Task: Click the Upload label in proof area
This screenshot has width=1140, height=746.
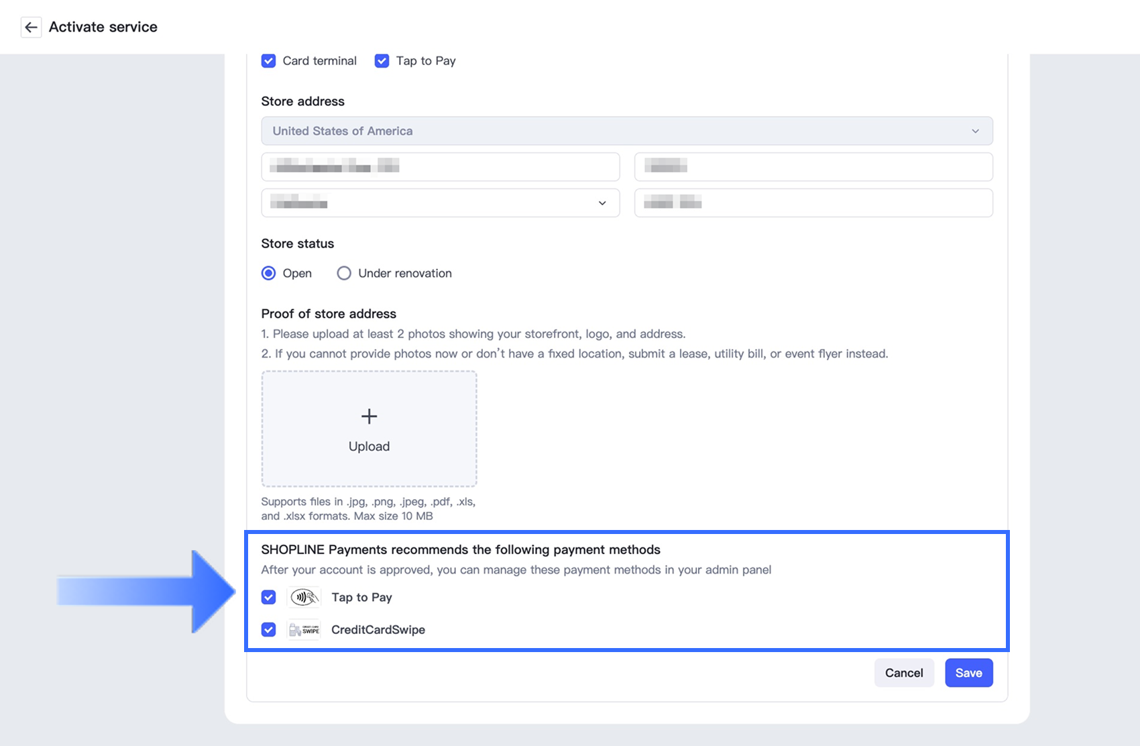Action: [369, 447]
